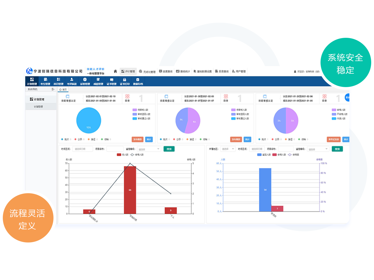Open 证书打印 printer icon in toolbar
374x280 pixels.
[x=125, y=80]
